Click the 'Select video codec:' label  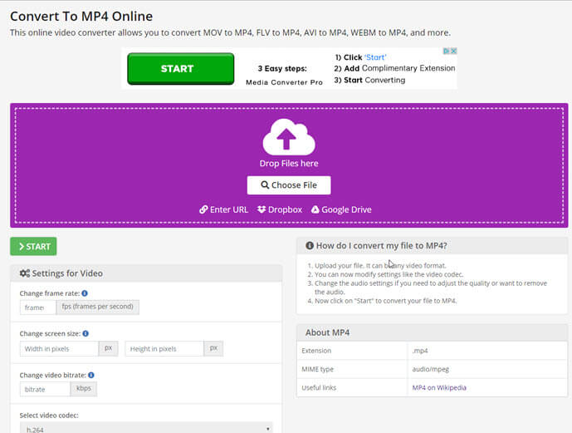(49, 415)
